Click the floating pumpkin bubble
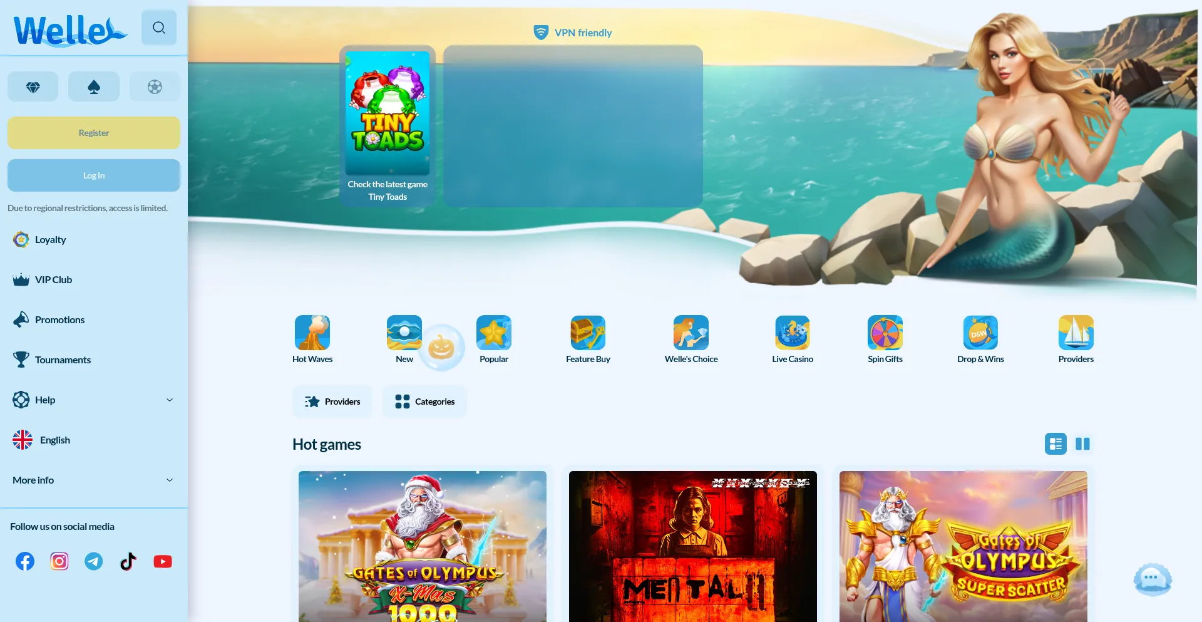1202x622 pixels. pos(441,347)
